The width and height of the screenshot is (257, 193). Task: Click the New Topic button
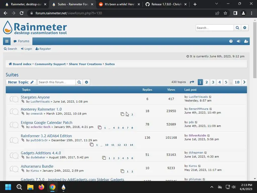click(21, 82)
